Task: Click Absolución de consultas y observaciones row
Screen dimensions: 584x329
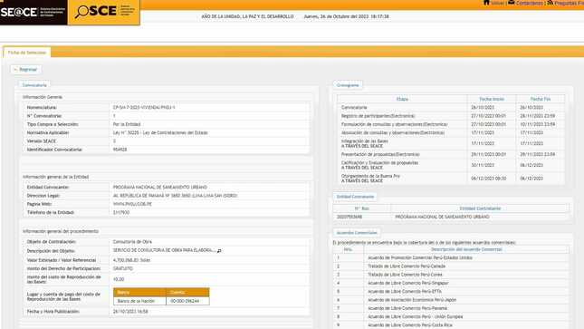Action: pyautogui.click(x=451, y=132)
